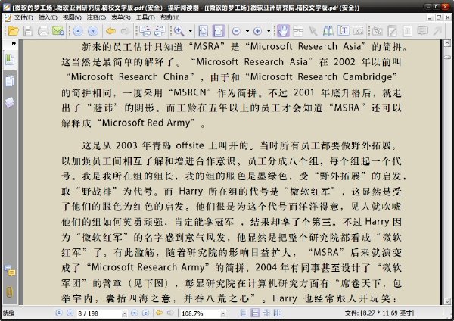Open the attachments paperclip panel
The width and height of the screenshot is (454, 321).
pos(10,291)
